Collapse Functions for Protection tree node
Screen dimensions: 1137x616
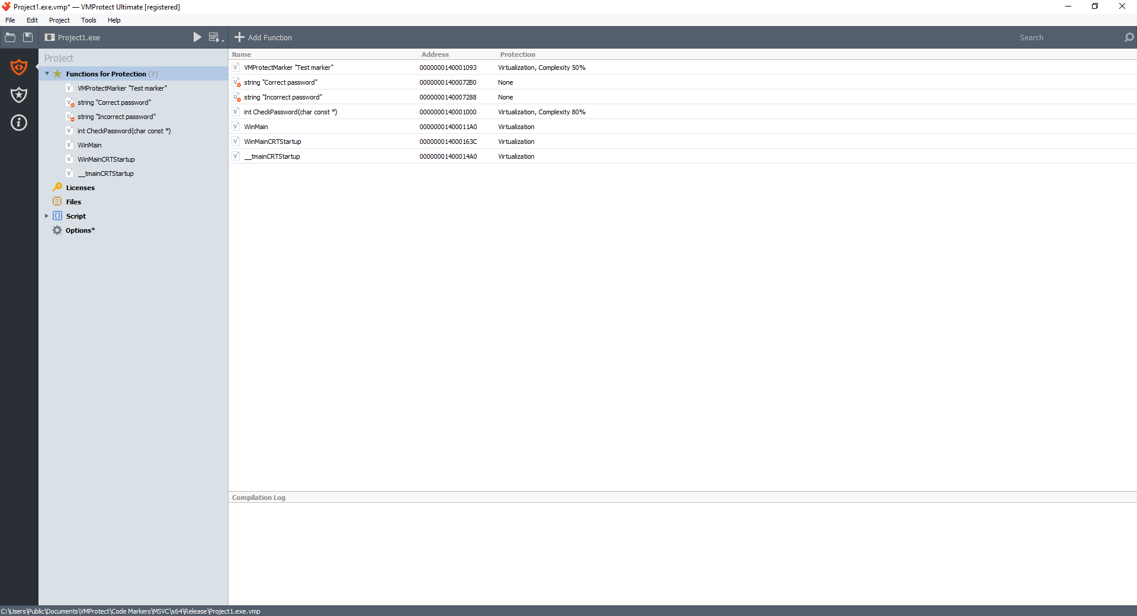[47, 74]
